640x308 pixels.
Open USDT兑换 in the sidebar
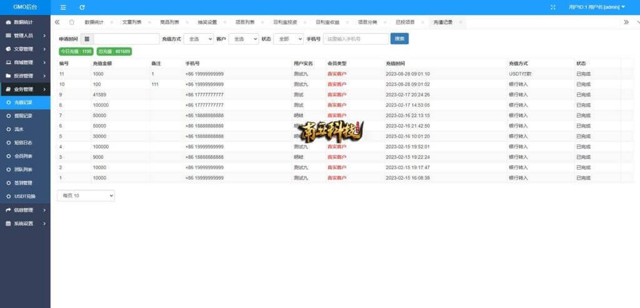coord(25,196)
